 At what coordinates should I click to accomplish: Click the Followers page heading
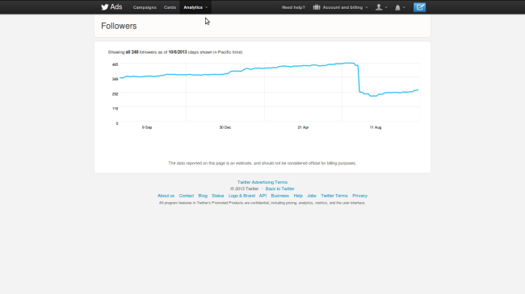tap(119, 26)
